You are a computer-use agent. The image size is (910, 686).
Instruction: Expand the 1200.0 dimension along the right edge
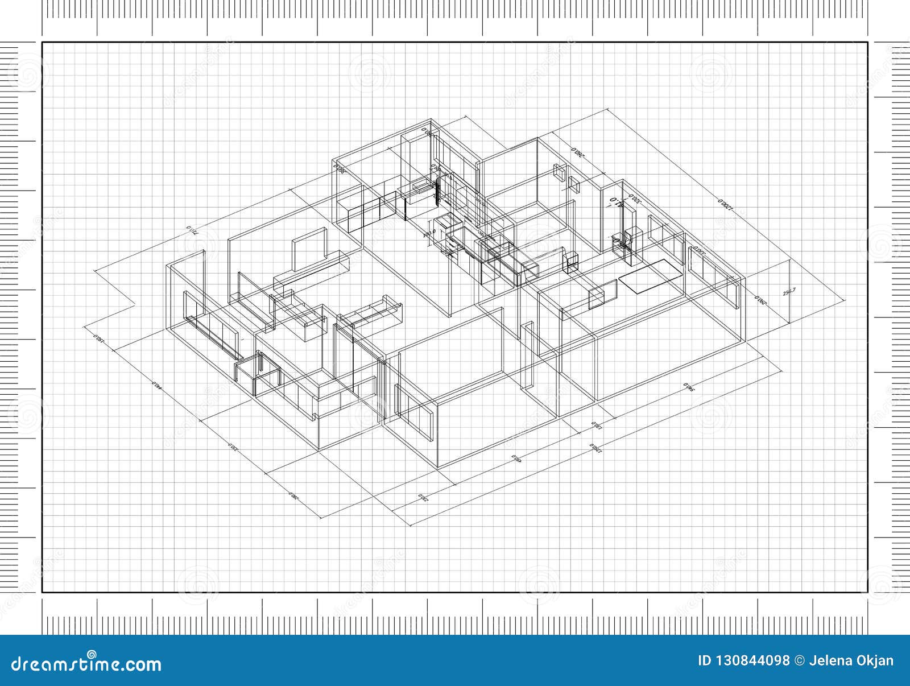pos(725,204)
